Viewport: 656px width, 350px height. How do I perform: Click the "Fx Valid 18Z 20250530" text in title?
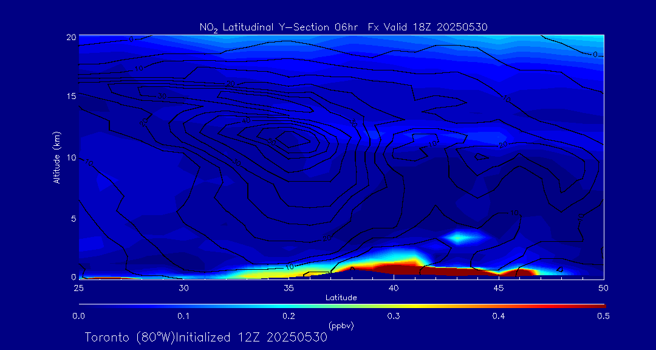pos(428,27)
